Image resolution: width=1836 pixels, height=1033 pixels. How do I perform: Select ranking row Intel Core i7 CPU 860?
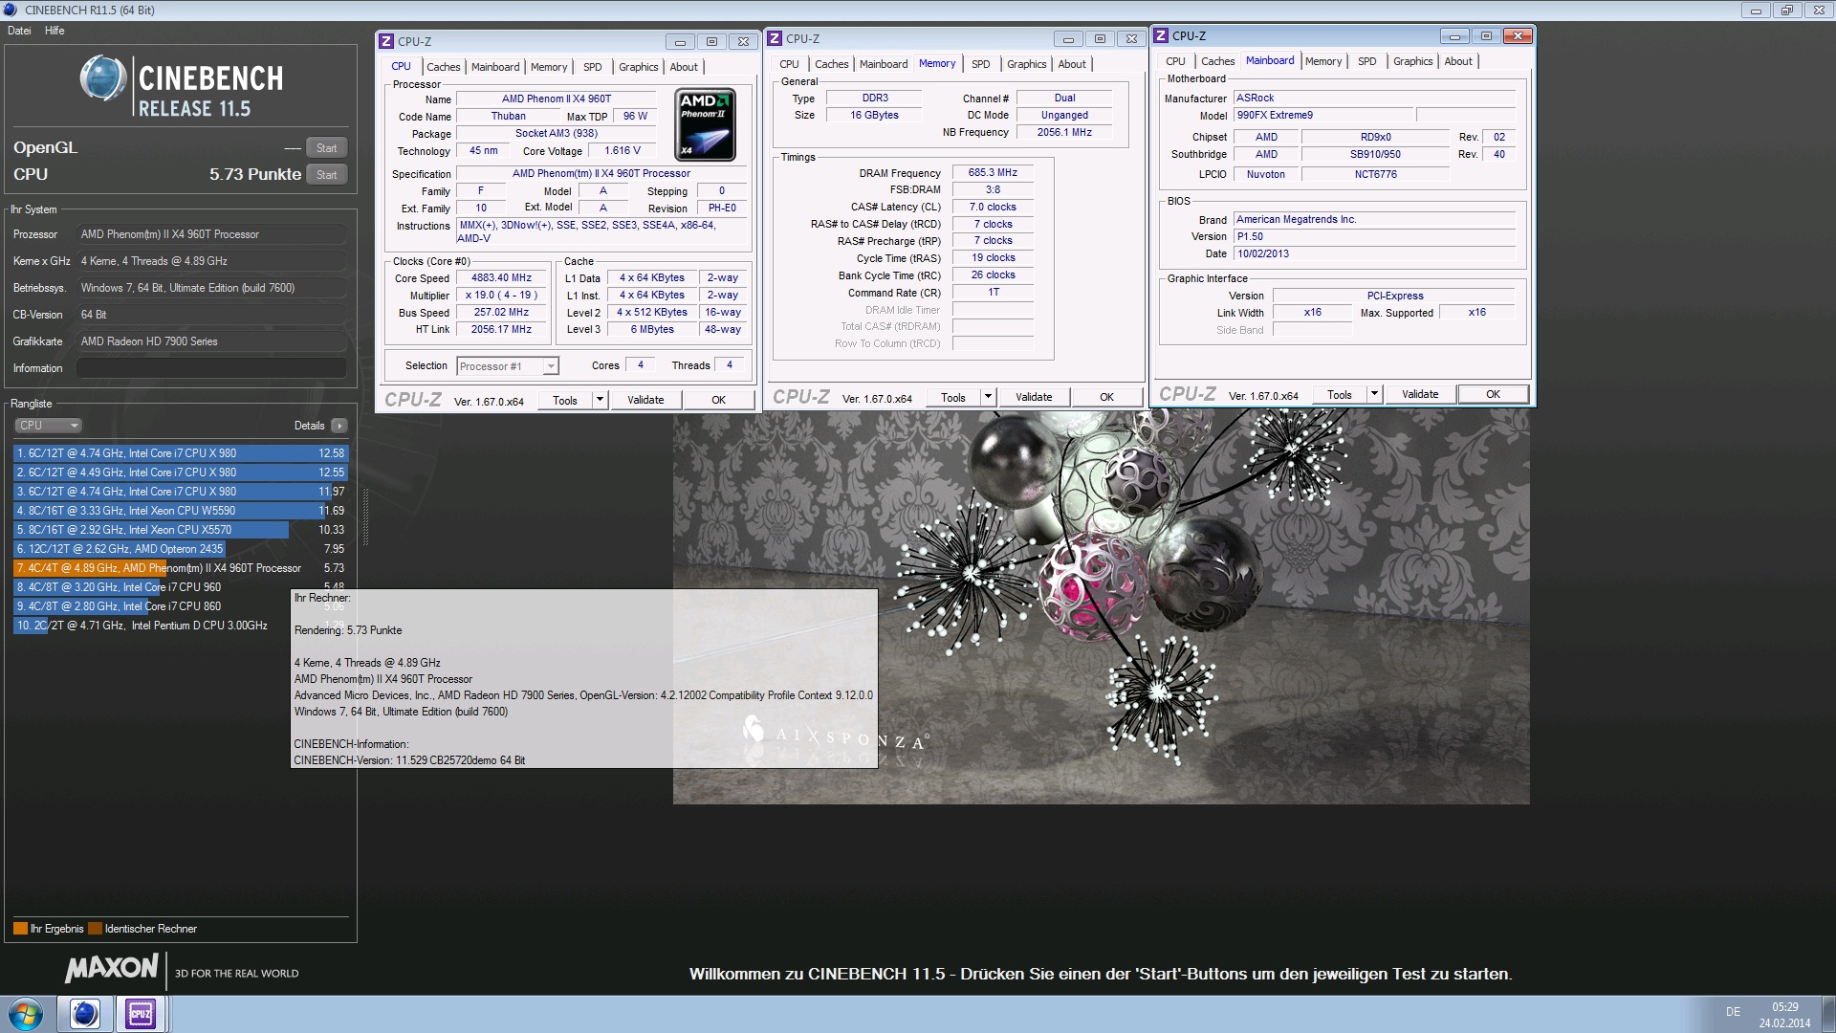[181, 606]
